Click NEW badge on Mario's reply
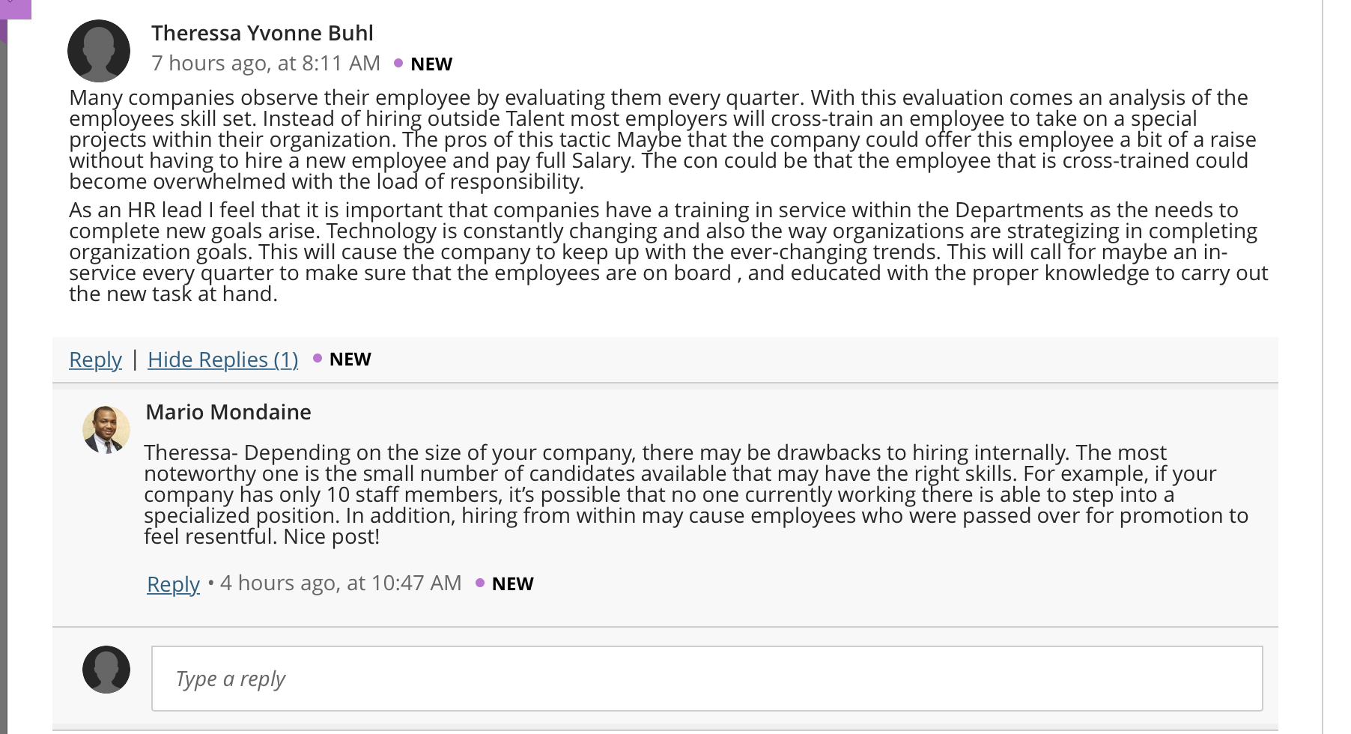 tap(513, 584)
